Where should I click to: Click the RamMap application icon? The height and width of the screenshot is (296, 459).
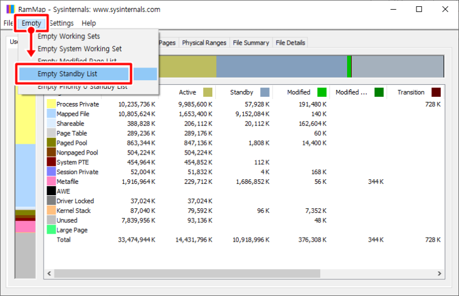pyautogui.click(x=10, y=9)
